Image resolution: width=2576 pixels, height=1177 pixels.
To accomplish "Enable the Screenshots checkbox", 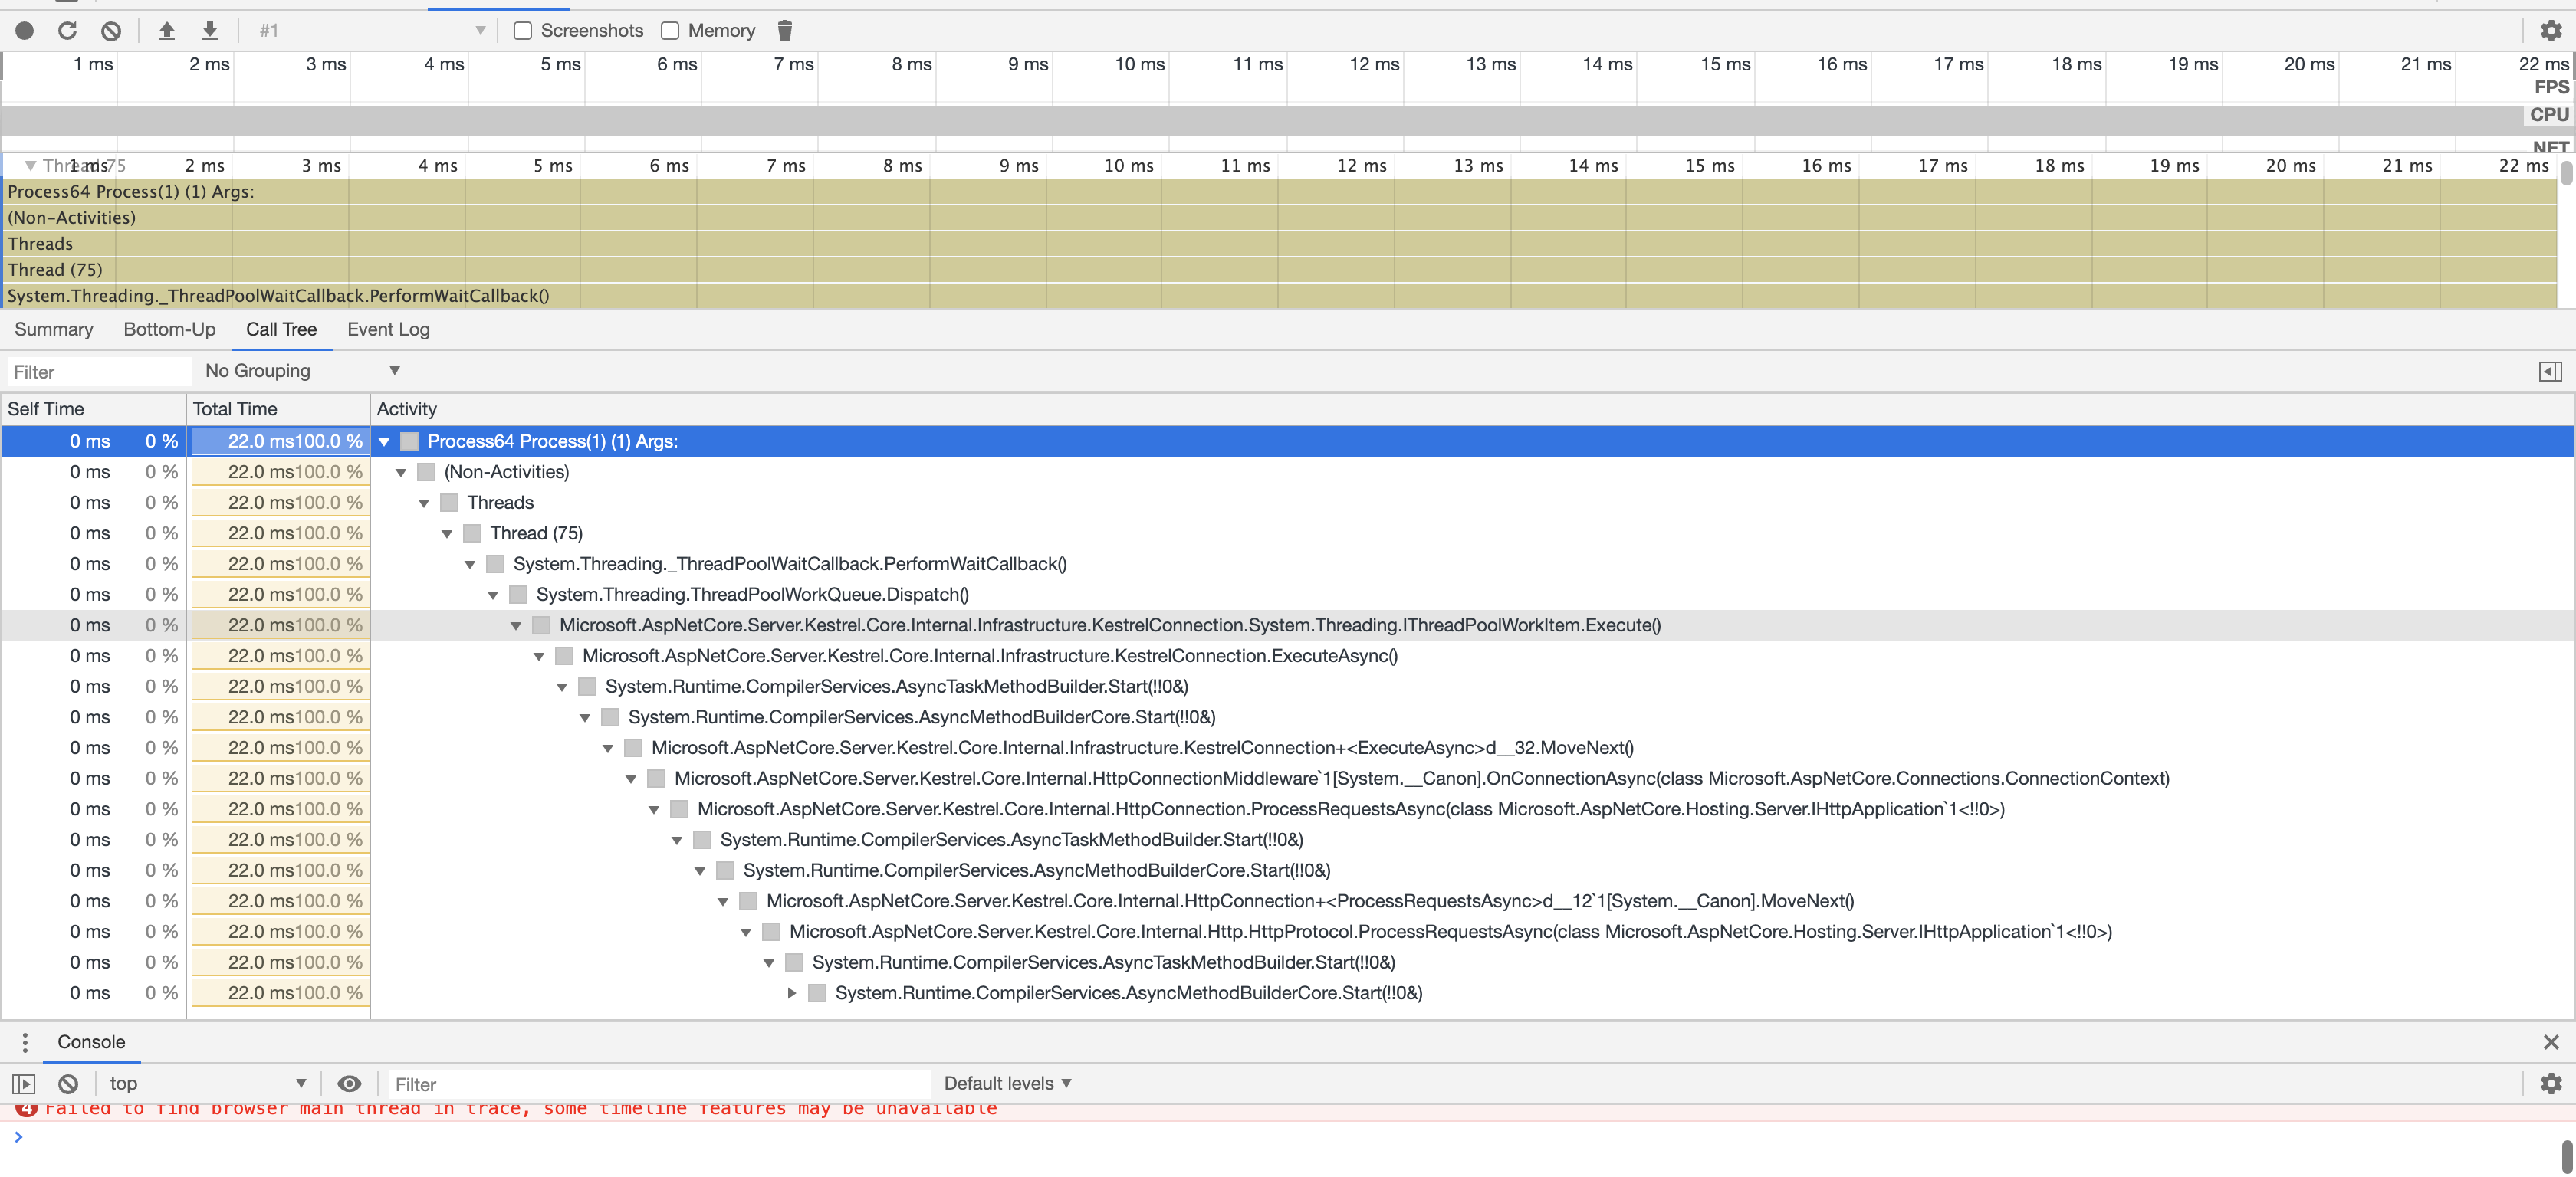I will tap(522, 31).
